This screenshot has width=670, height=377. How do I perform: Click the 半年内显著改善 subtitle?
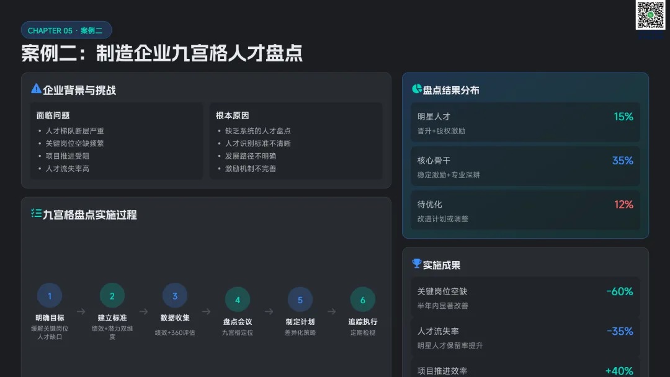(x=443, y=306)
